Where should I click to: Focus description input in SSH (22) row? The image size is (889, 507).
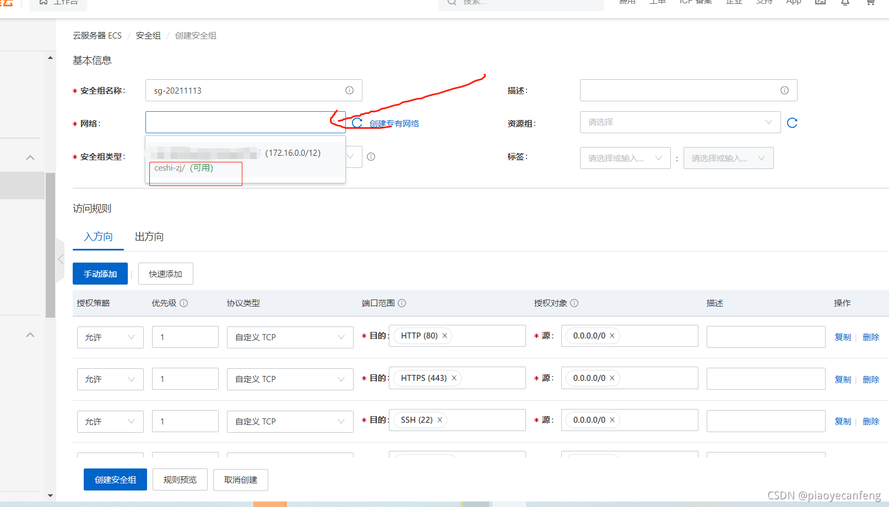coord(766,422)
